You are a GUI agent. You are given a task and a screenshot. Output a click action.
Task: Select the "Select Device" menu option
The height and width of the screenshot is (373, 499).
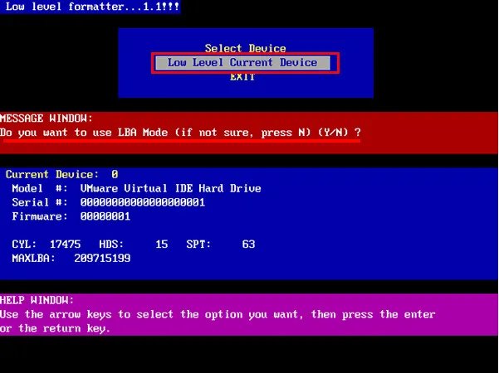(245, 48)
